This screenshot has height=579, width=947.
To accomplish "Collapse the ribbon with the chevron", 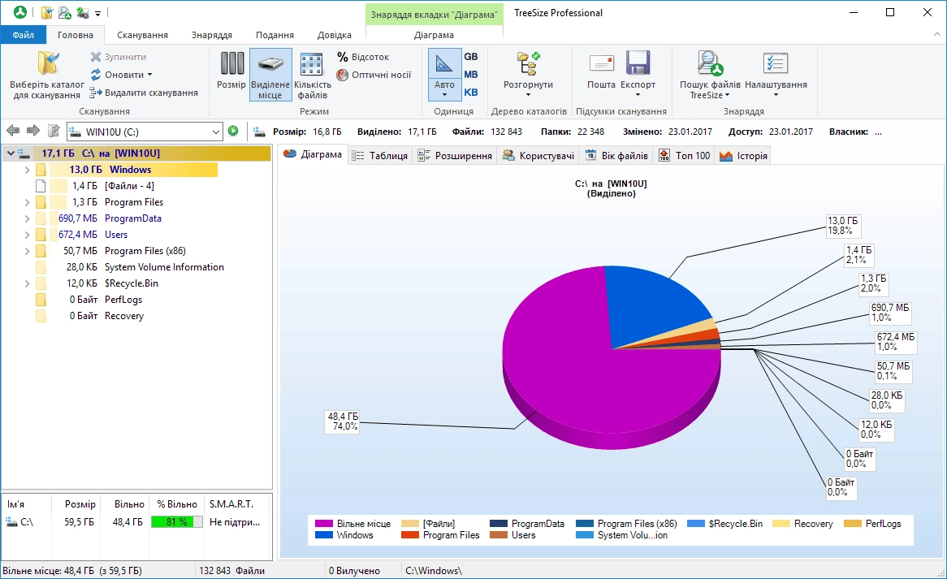I will click(936, 35).
